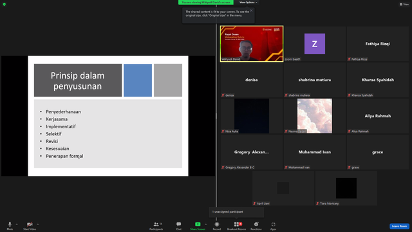Image resolution: width=412 pixels, height=232 pixels.
Task: Click the 'Penerapan formal' bullet on the slide
Action: coord(64,156)
